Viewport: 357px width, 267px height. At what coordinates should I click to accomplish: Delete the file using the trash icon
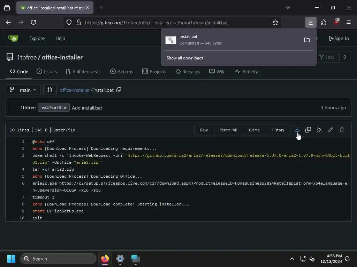[342, 130]
